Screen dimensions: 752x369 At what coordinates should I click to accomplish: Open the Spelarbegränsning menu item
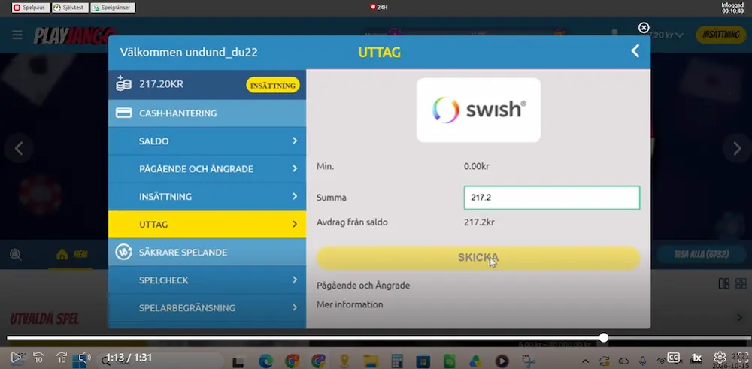pos(208,307)
